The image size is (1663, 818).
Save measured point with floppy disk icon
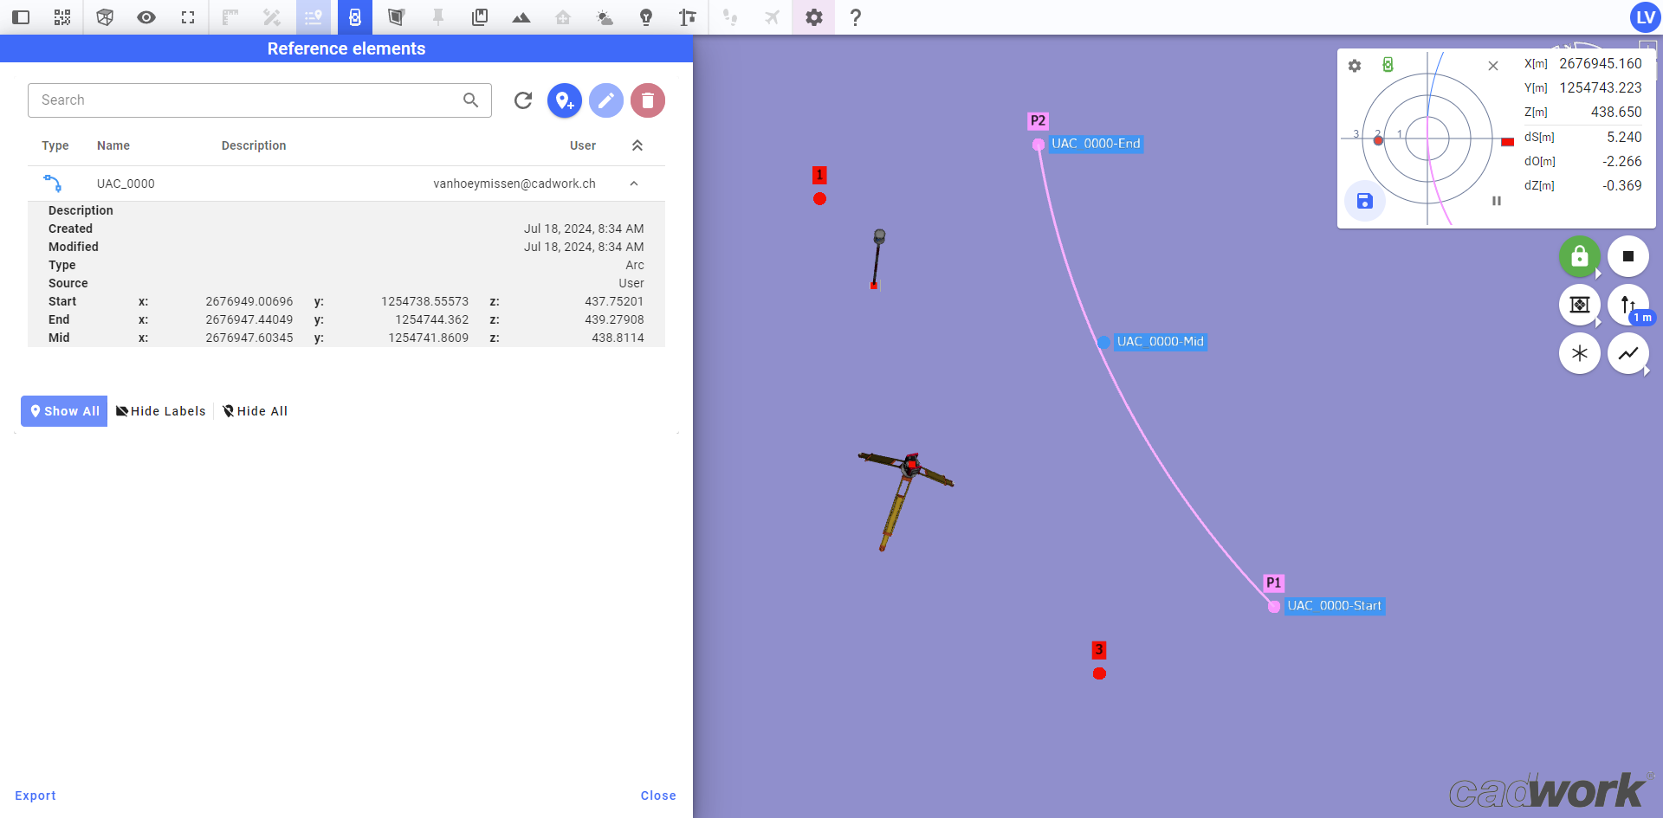point(1364,201)
